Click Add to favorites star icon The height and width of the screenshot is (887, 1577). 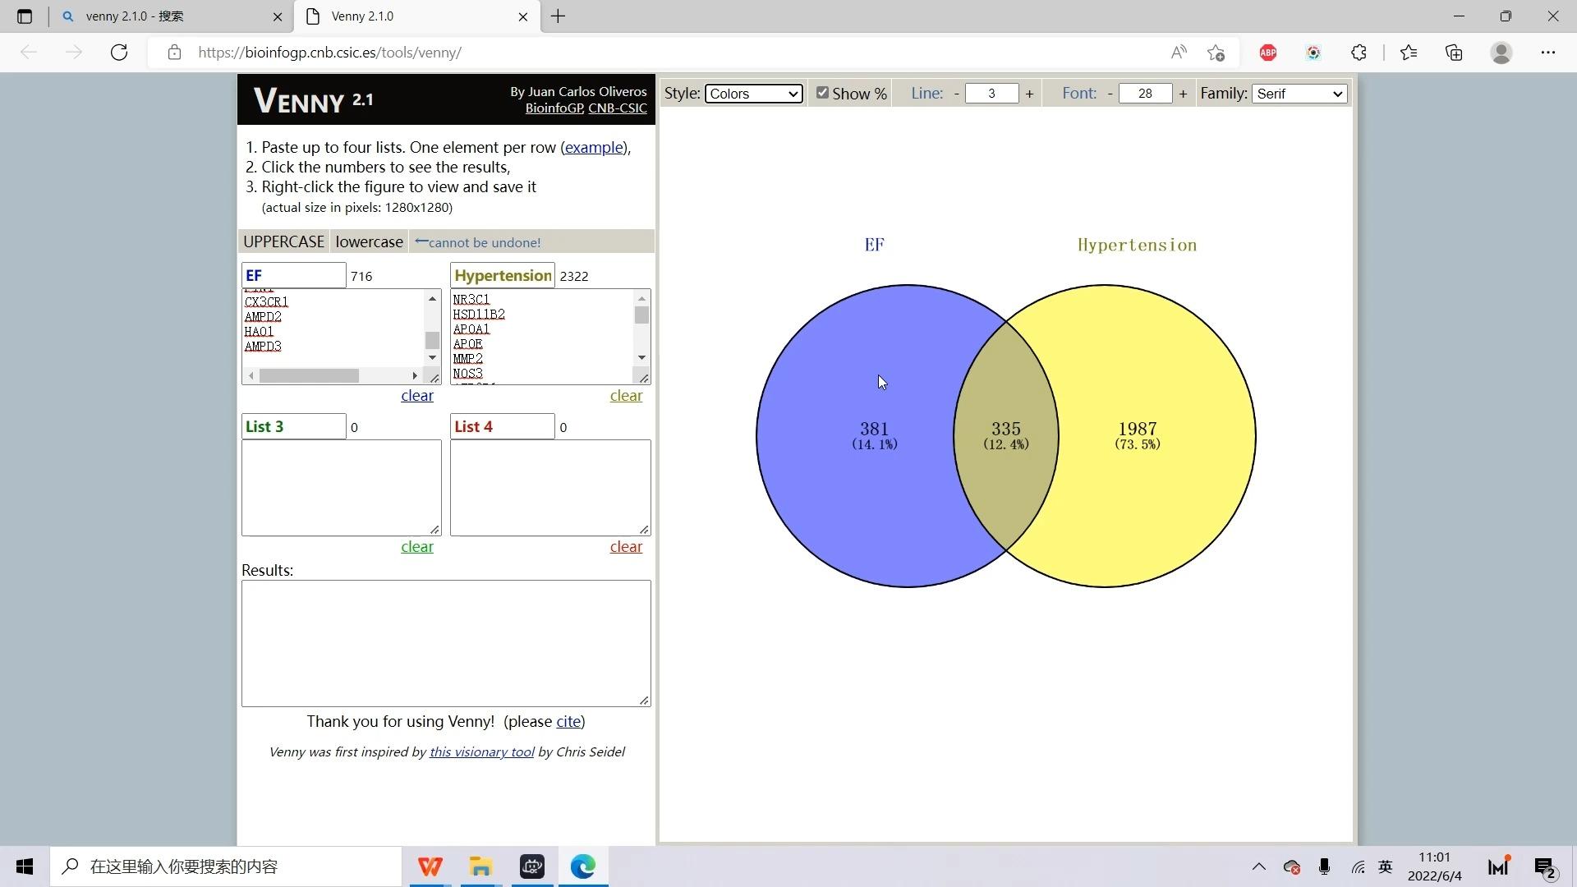(x=1216, y=53)
